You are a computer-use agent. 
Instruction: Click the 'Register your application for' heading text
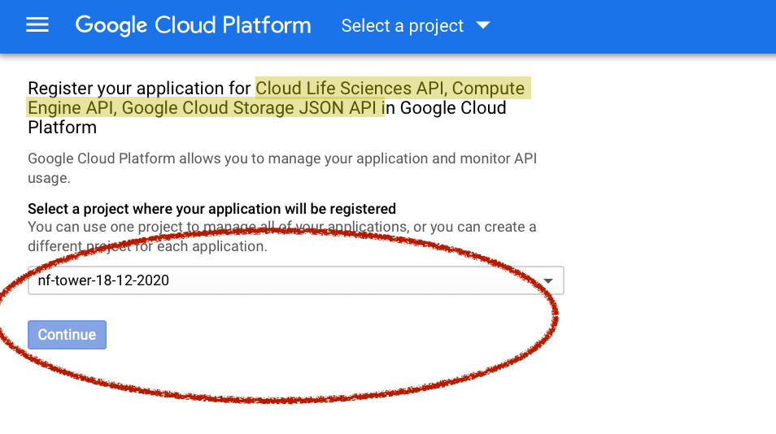(x=140, y=88)
